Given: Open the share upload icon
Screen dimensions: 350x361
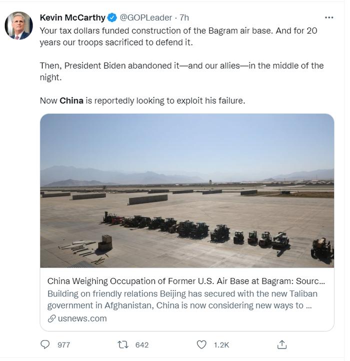Looking at the screenshot, I should pos(282,344).
